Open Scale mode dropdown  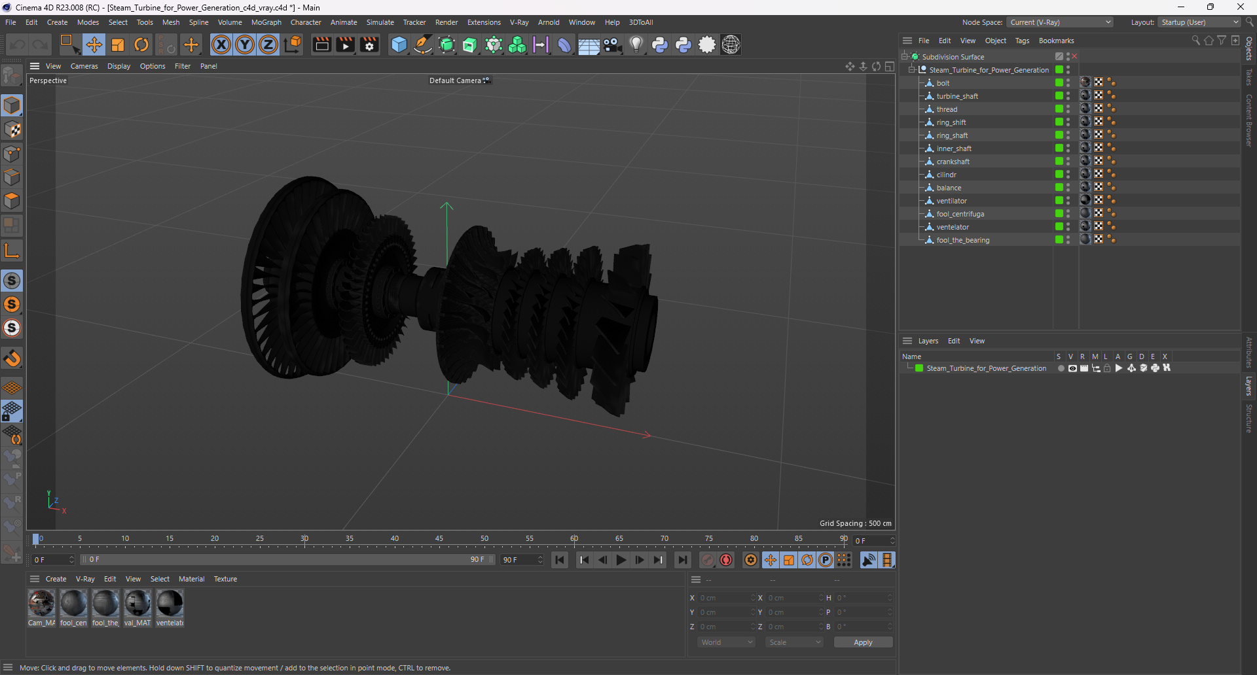(794, 642)
